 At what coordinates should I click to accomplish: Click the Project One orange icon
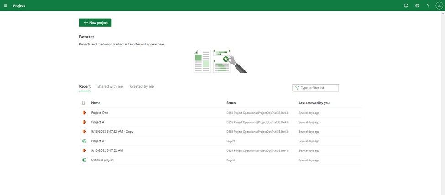[84, 113]
